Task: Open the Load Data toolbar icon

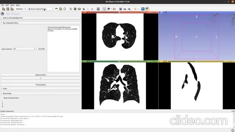Action: 4,9
